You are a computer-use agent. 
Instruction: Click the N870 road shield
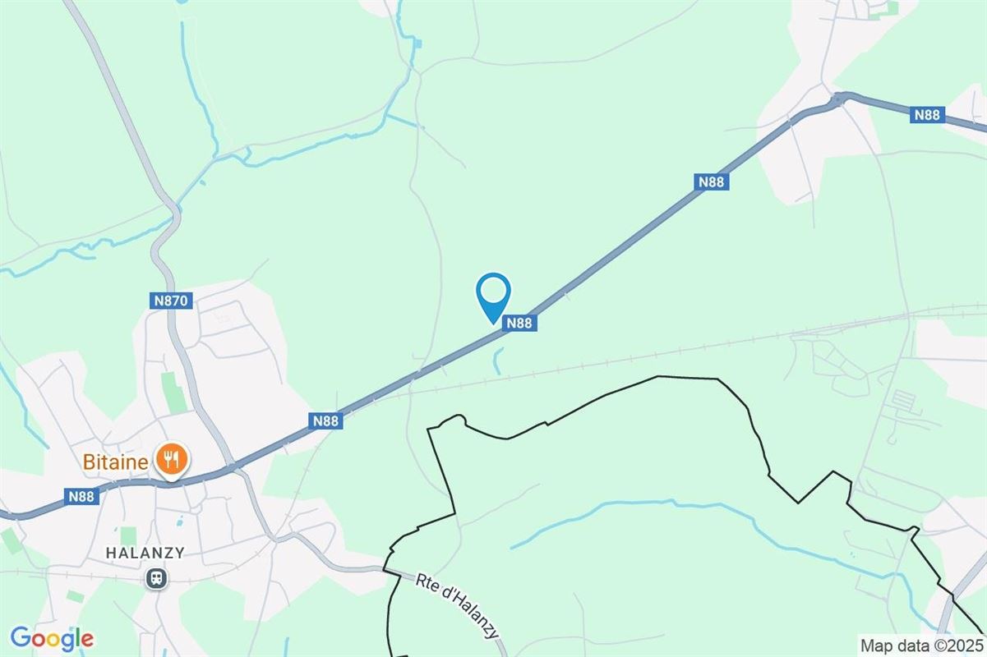click(173, 301)
